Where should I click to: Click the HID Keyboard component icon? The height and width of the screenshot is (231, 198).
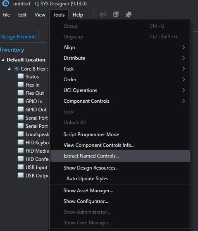(x=21, y=142)
